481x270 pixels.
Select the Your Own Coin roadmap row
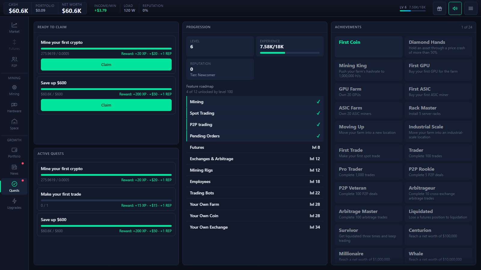255,216
